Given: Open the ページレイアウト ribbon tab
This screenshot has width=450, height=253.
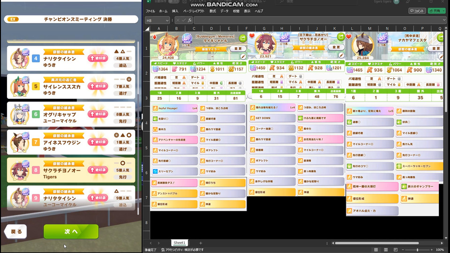Looking at the screenshot, I should (x=194, y=11).
